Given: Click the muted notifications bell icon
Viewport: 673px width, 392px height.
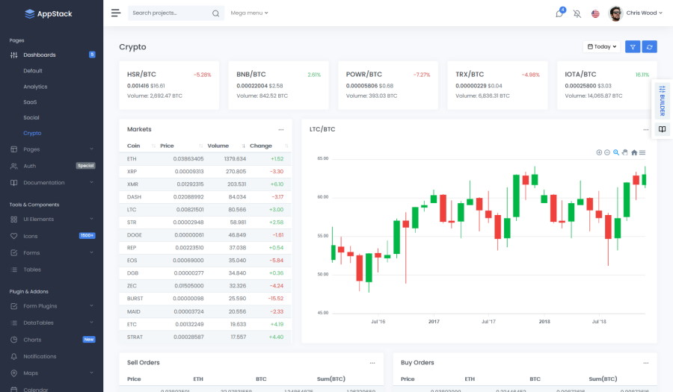Looking at the screenshot, I should pos(577,13).
